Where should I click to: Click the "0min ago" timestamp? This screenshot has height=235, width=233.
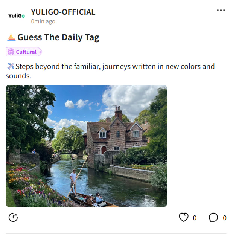[43, 21]
